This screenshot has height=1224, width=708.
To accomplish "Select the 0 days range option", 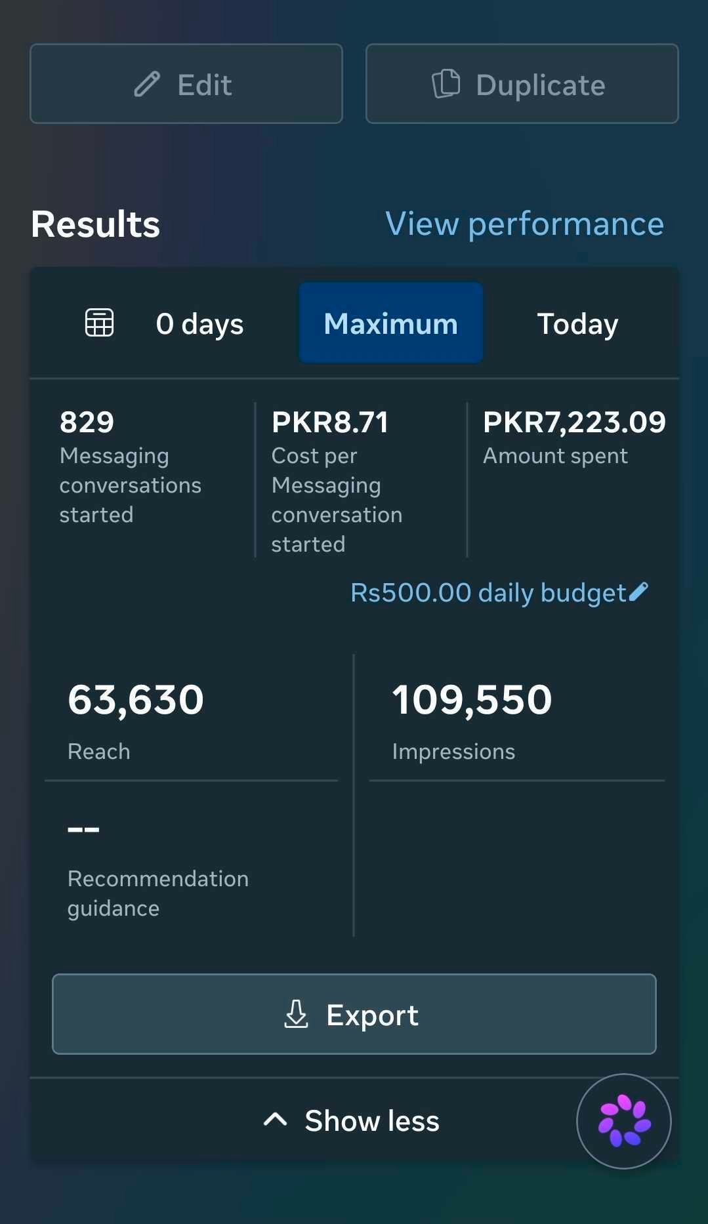I will (199, 324).
